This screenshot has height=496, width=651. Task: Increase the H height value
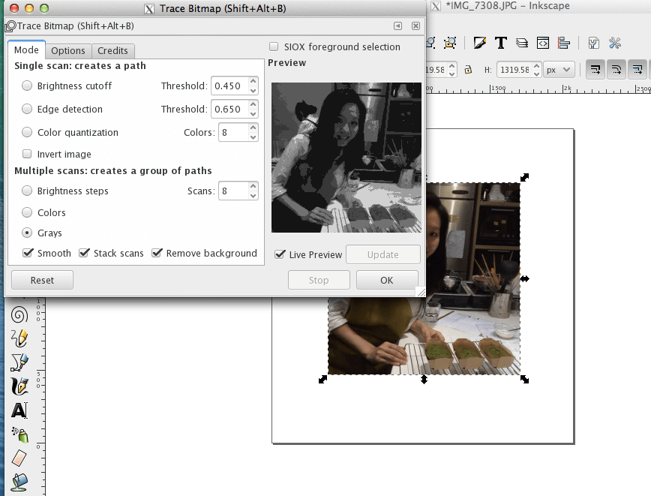(536, 66)
